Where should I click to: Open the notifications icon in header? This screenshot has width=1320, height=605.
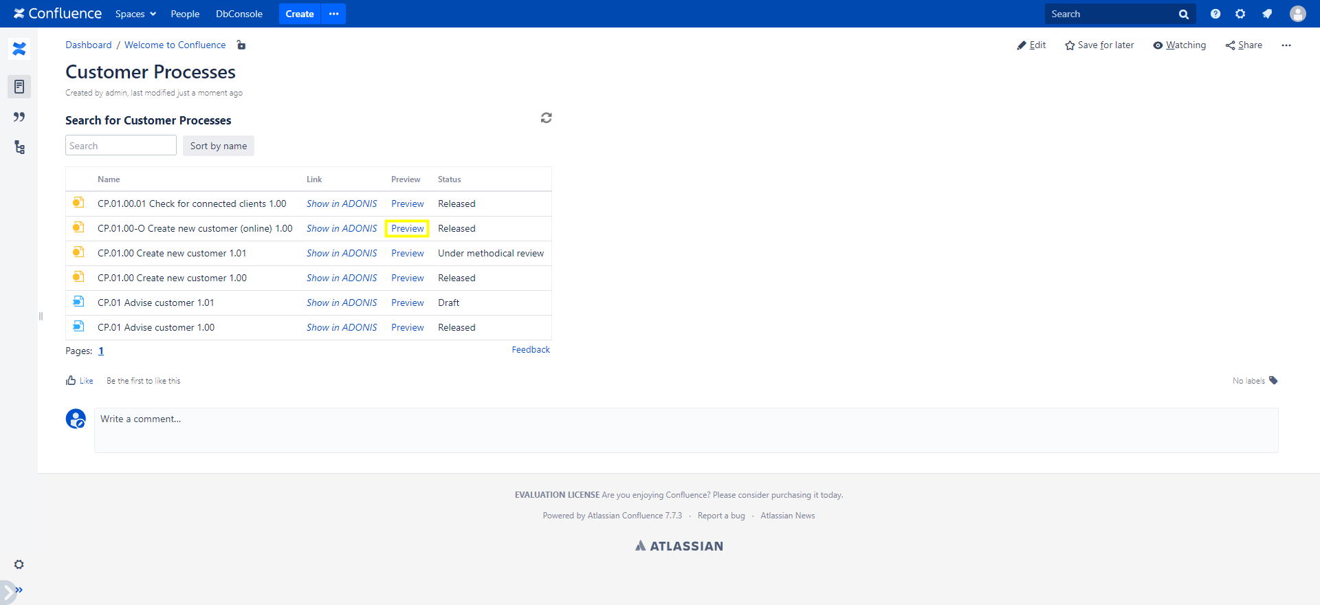pos(1266,14)
